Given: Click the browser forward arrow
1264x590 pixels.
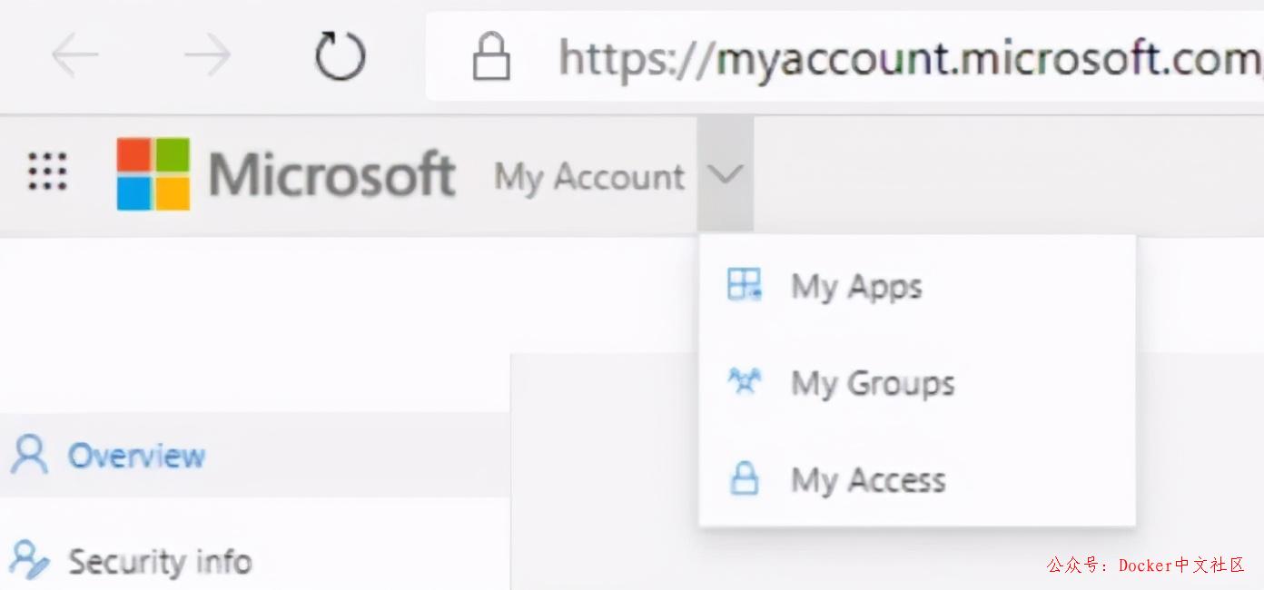Looking at the screenshot, I should tap(207, 57).
